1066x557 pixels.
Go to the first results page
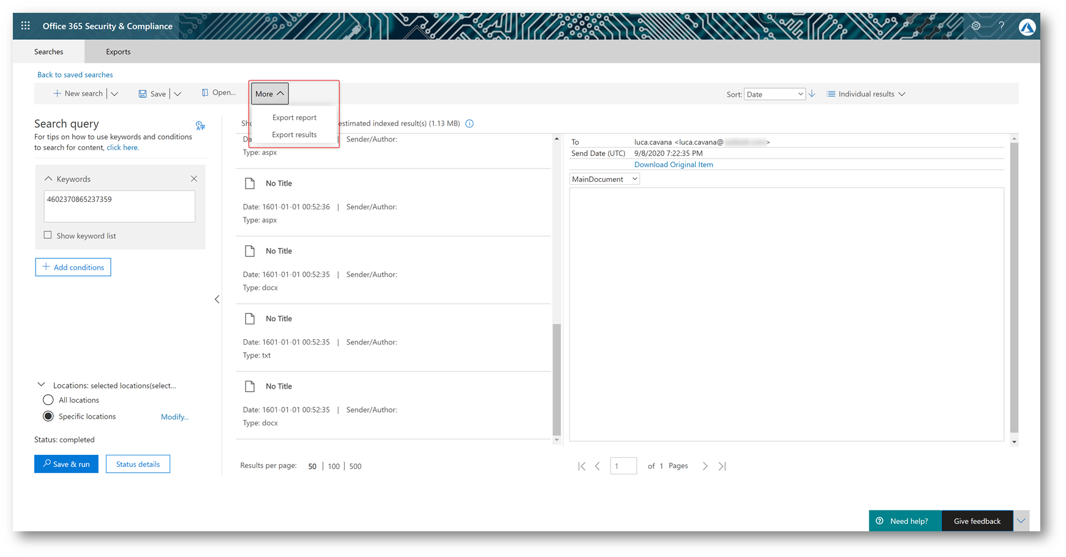(x=582, y=466)
